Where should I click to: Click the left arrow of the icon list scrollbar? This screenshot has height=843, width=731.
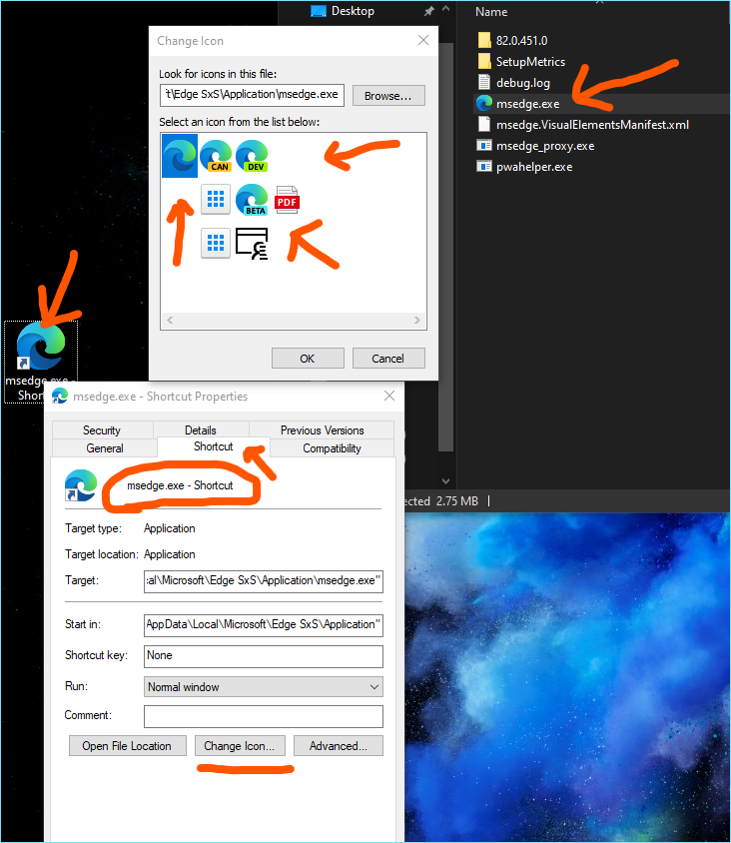pyautogui.click(x=170, y=320)
